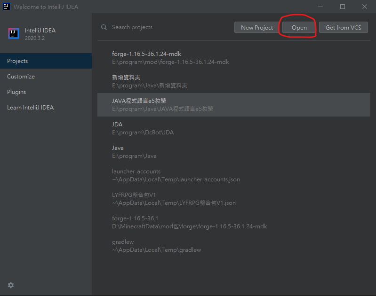Open the Java project entry
This screenshot has height=296, width=376.
(x=234, y=152)
